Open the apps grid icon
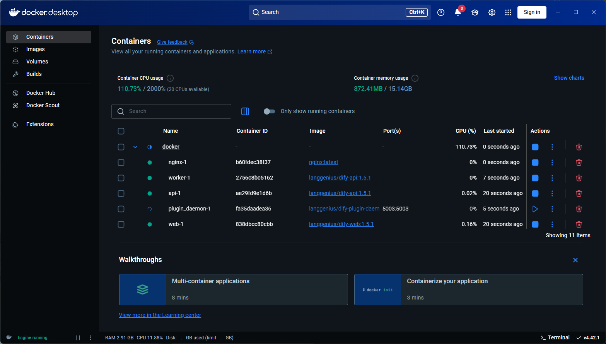Screen dimensions: 606x344 508,12
